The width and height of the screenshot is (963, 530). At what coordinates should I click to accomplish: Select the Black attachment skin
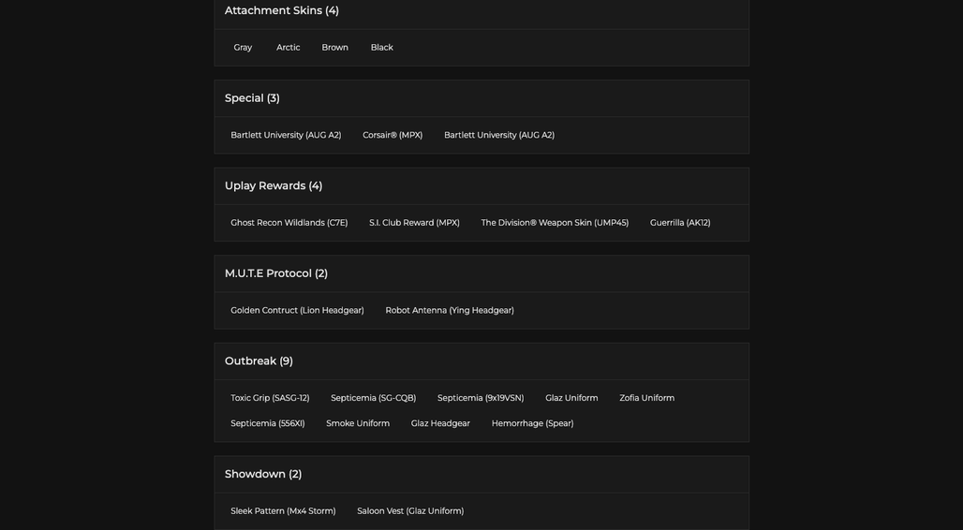pyautogui.click(x=381, y=48)
